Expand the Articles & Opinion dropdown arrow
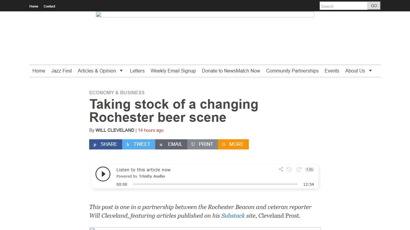The image size is (410, 230). pos(121,71)
